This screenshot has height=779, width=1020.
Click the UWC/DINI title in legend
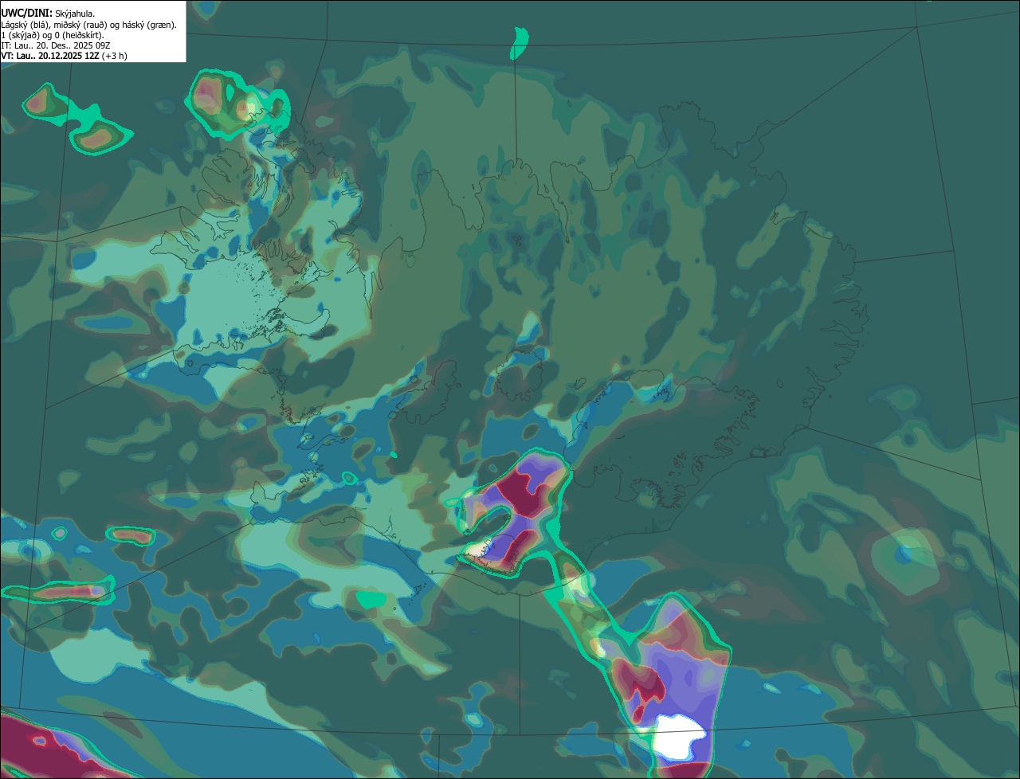[26, 13]
